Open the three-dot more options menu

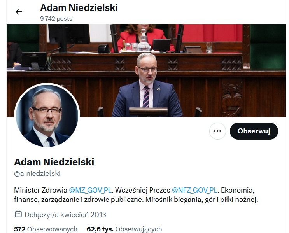point(217,131)
